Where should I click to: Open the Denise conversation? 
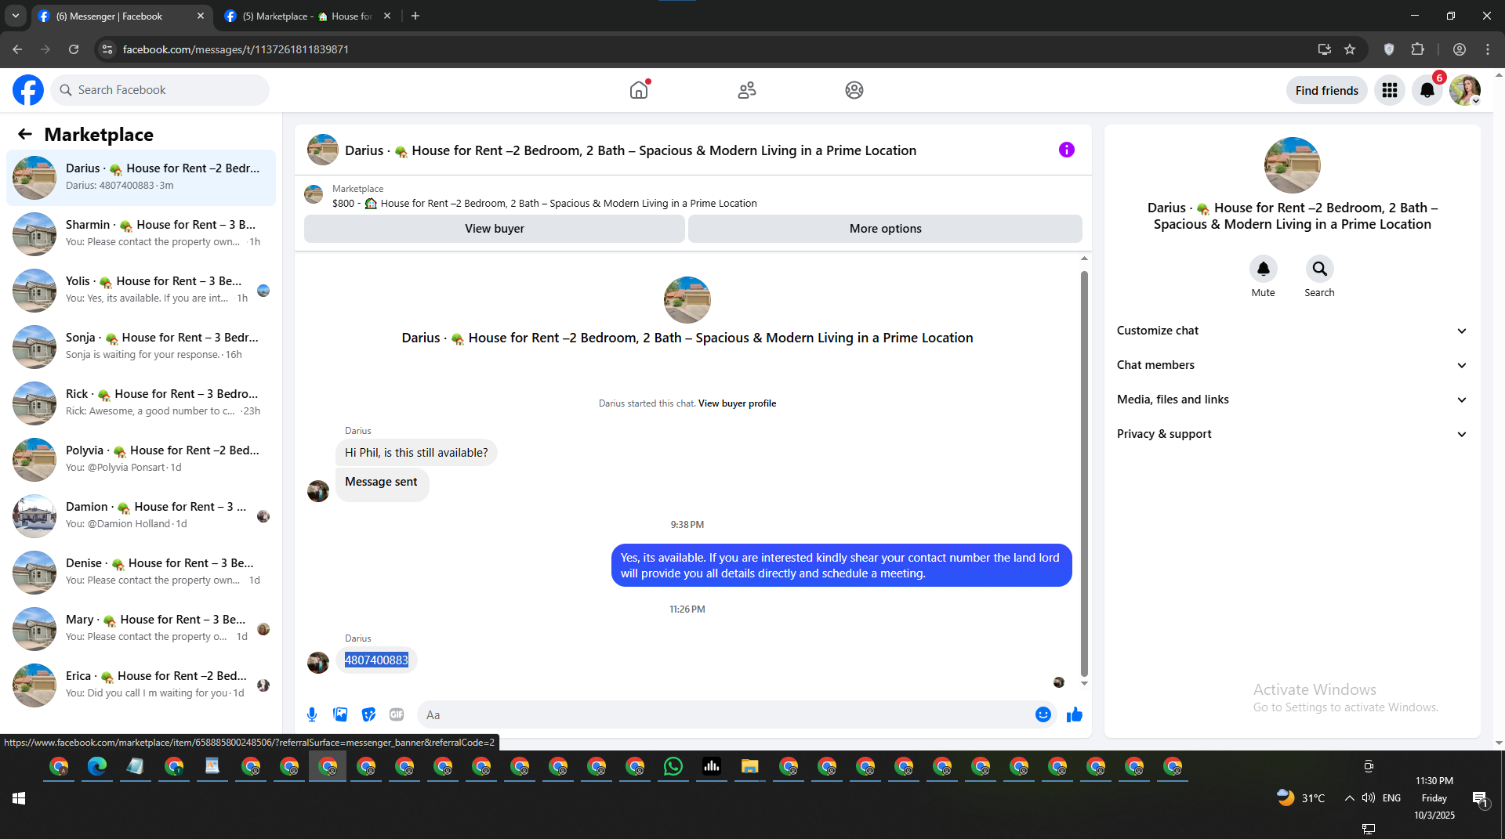(x=141, y=573)
